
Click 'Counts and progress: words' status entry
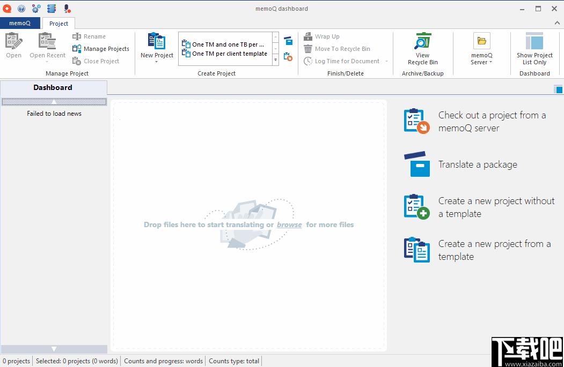163,361
